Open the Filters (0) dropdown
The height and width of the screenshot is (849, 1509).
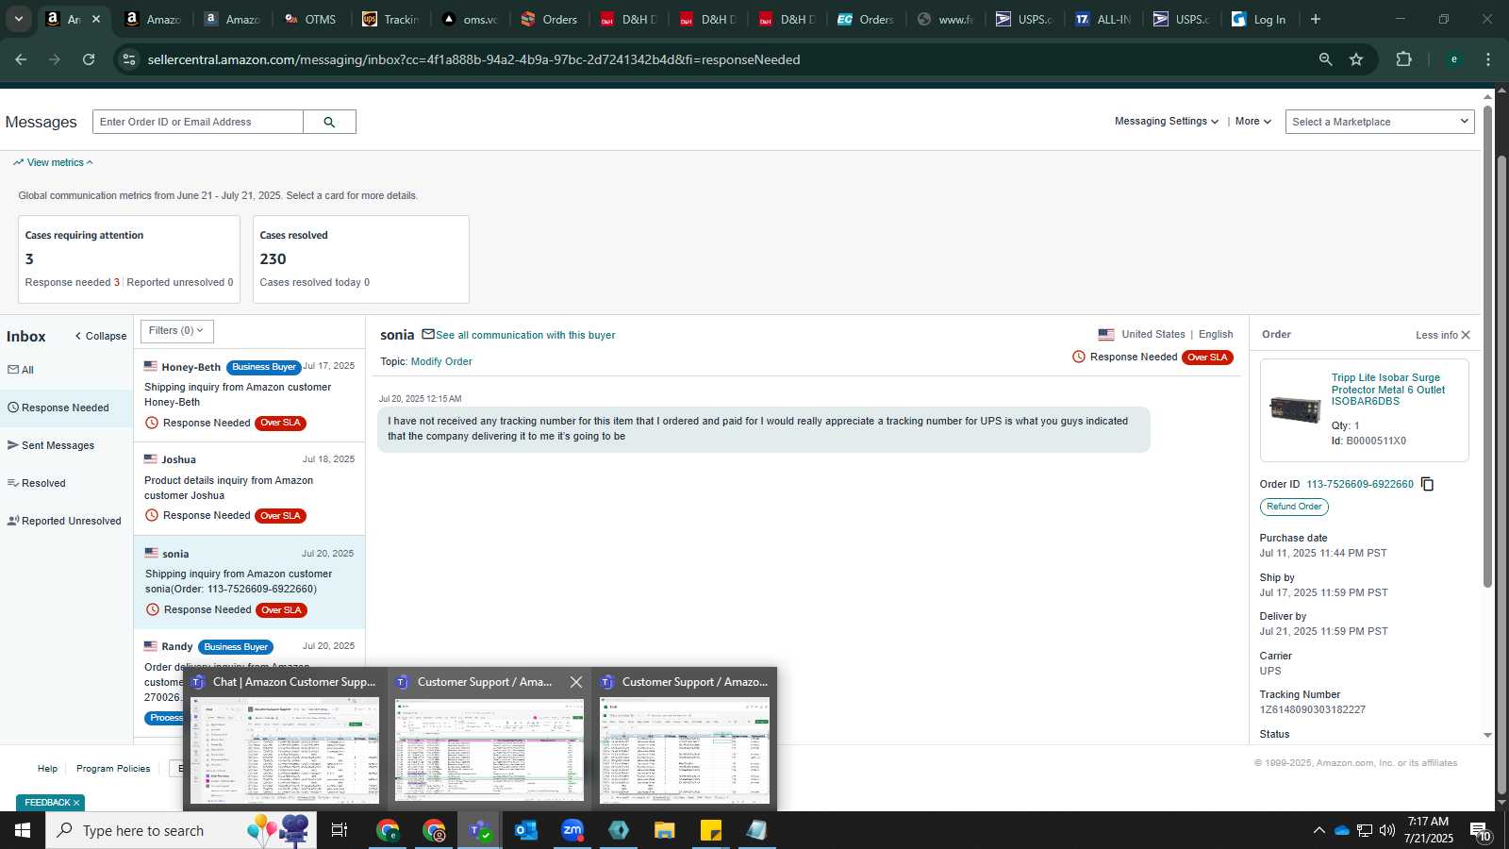point(177,331)
